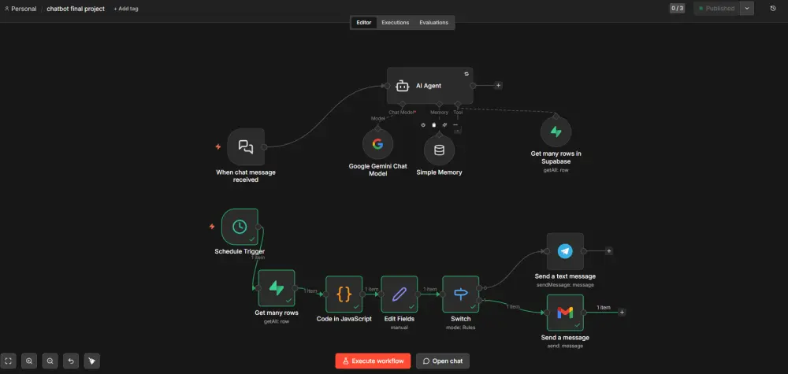The height and width of the screenshot is (374, 788).
Task: Open the Code in JavaScript node
Action: coord(344,294)
